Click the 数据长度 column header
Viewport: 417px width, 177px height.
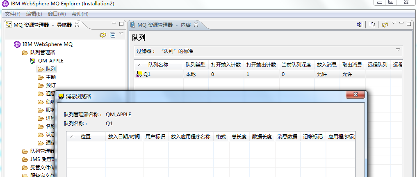262,137
